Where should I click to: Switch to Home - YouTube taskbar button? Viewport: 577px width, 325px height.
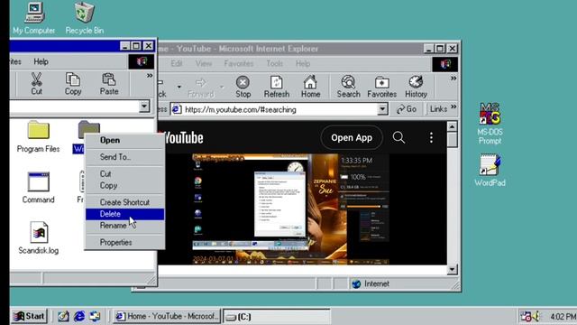click(167, 316)
